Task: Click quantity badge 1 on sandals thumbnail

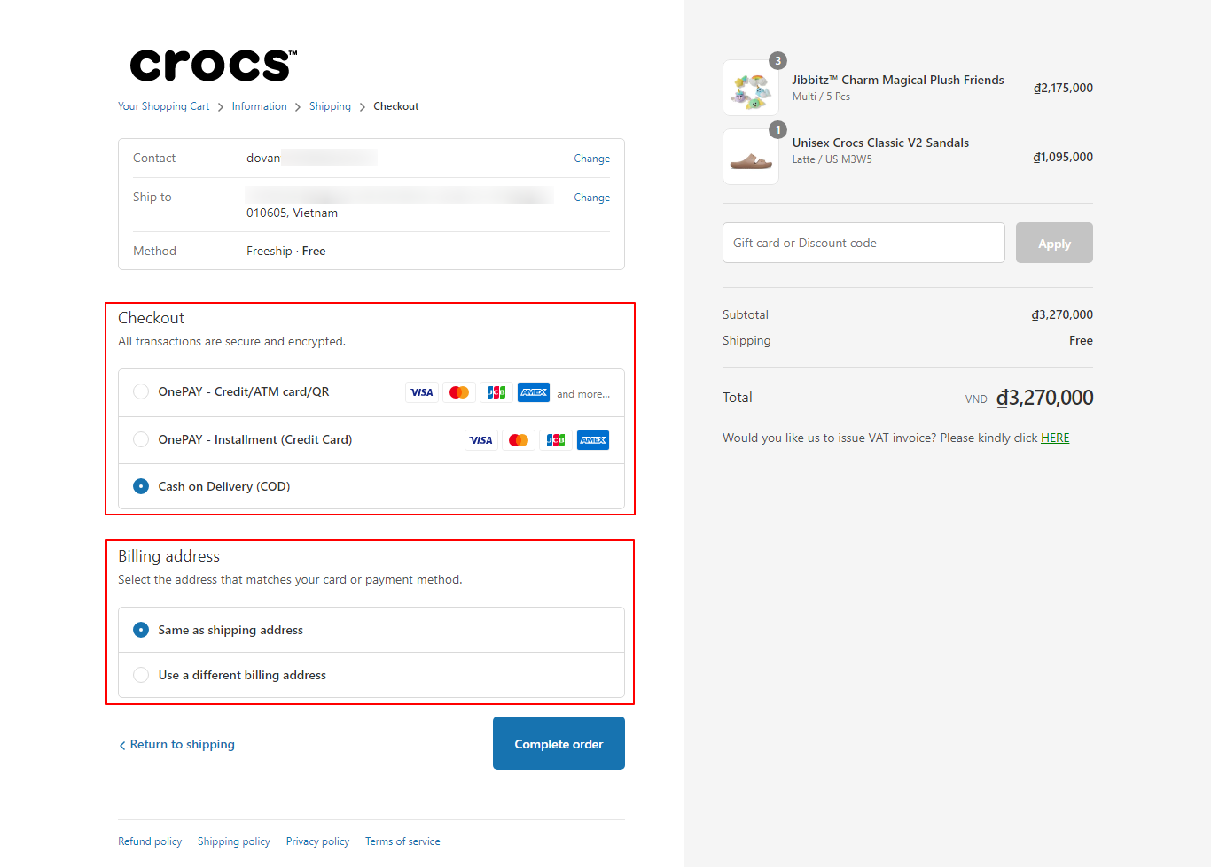Action: pos(777,130)
